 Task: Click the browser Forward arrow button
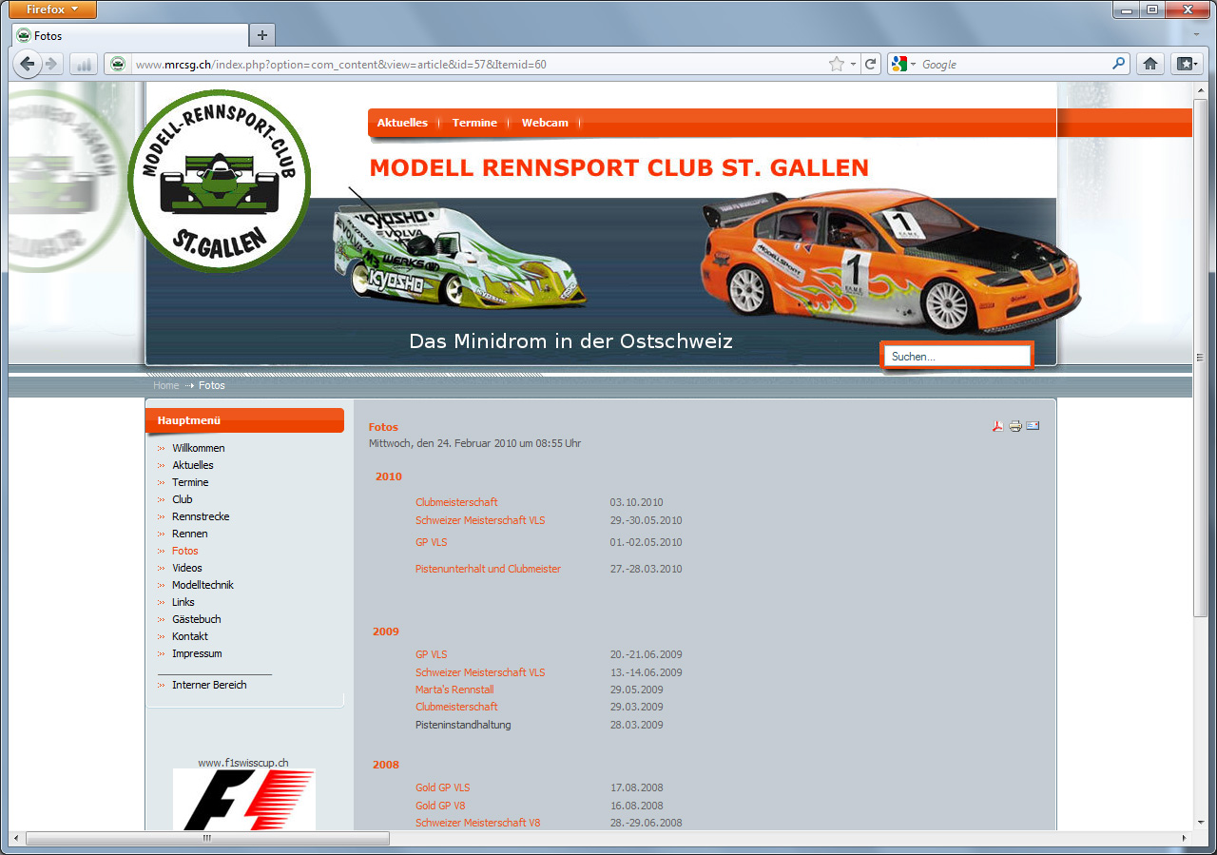pos(52,64)
